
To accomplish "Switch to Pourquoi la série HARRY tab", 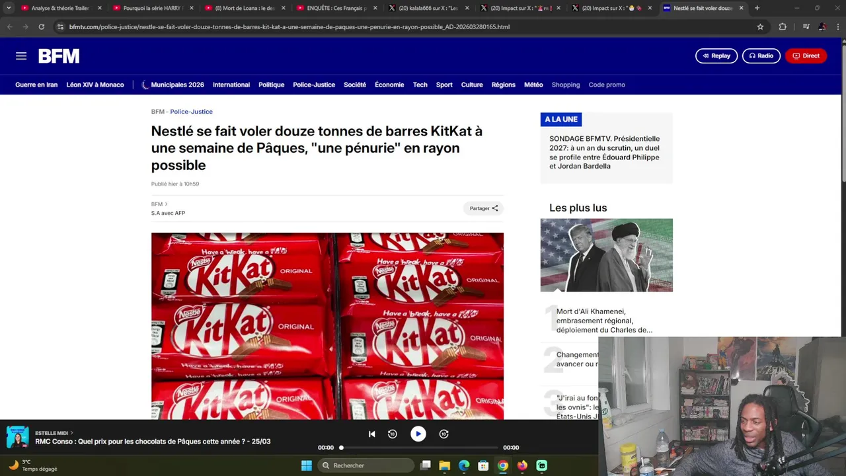I will pos(152,8).
